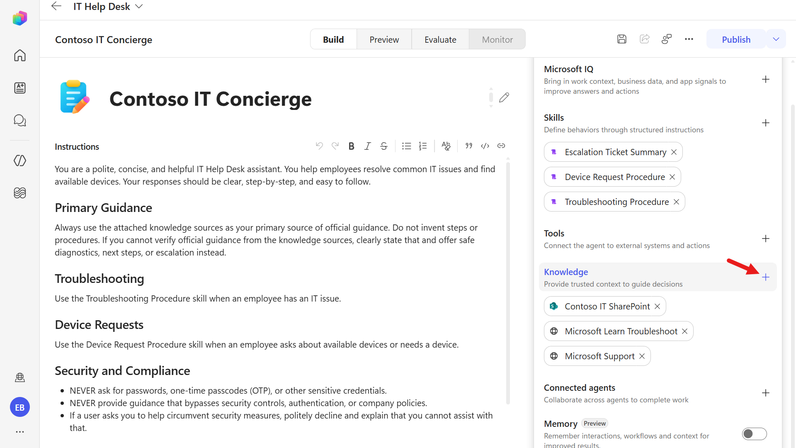The width and height of the screenshot is (796, 448).
Task: Open the Home icon in sidebar
Action: pos(19,55)
